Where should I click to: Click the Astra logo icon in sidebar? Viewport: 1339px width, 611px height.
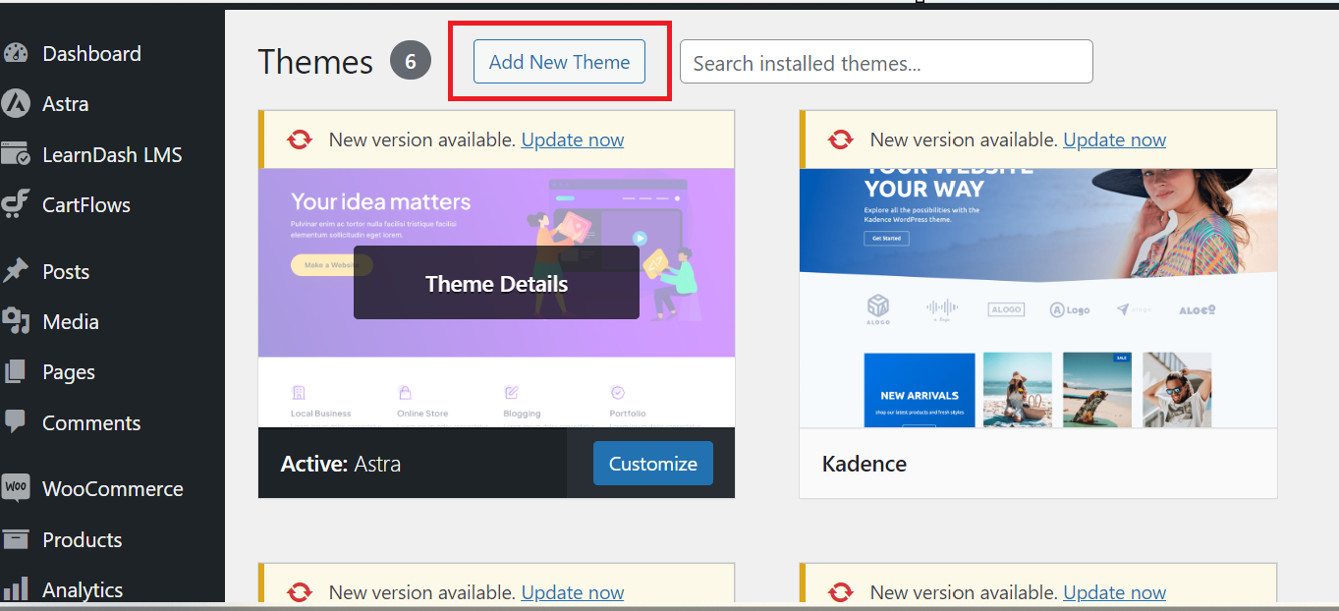click(x=16, y=104)
